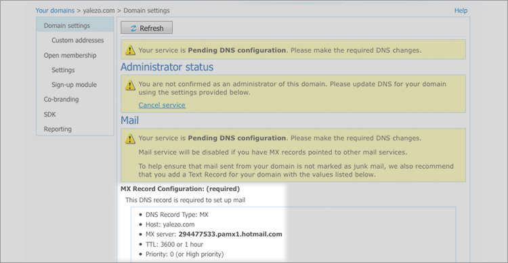The image size is (508, 263).
Task: Select Open membership in sidebar
Action: coord(70,55)
